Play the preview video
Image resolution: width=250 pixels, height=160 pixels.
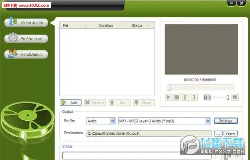tap(168, 97)
